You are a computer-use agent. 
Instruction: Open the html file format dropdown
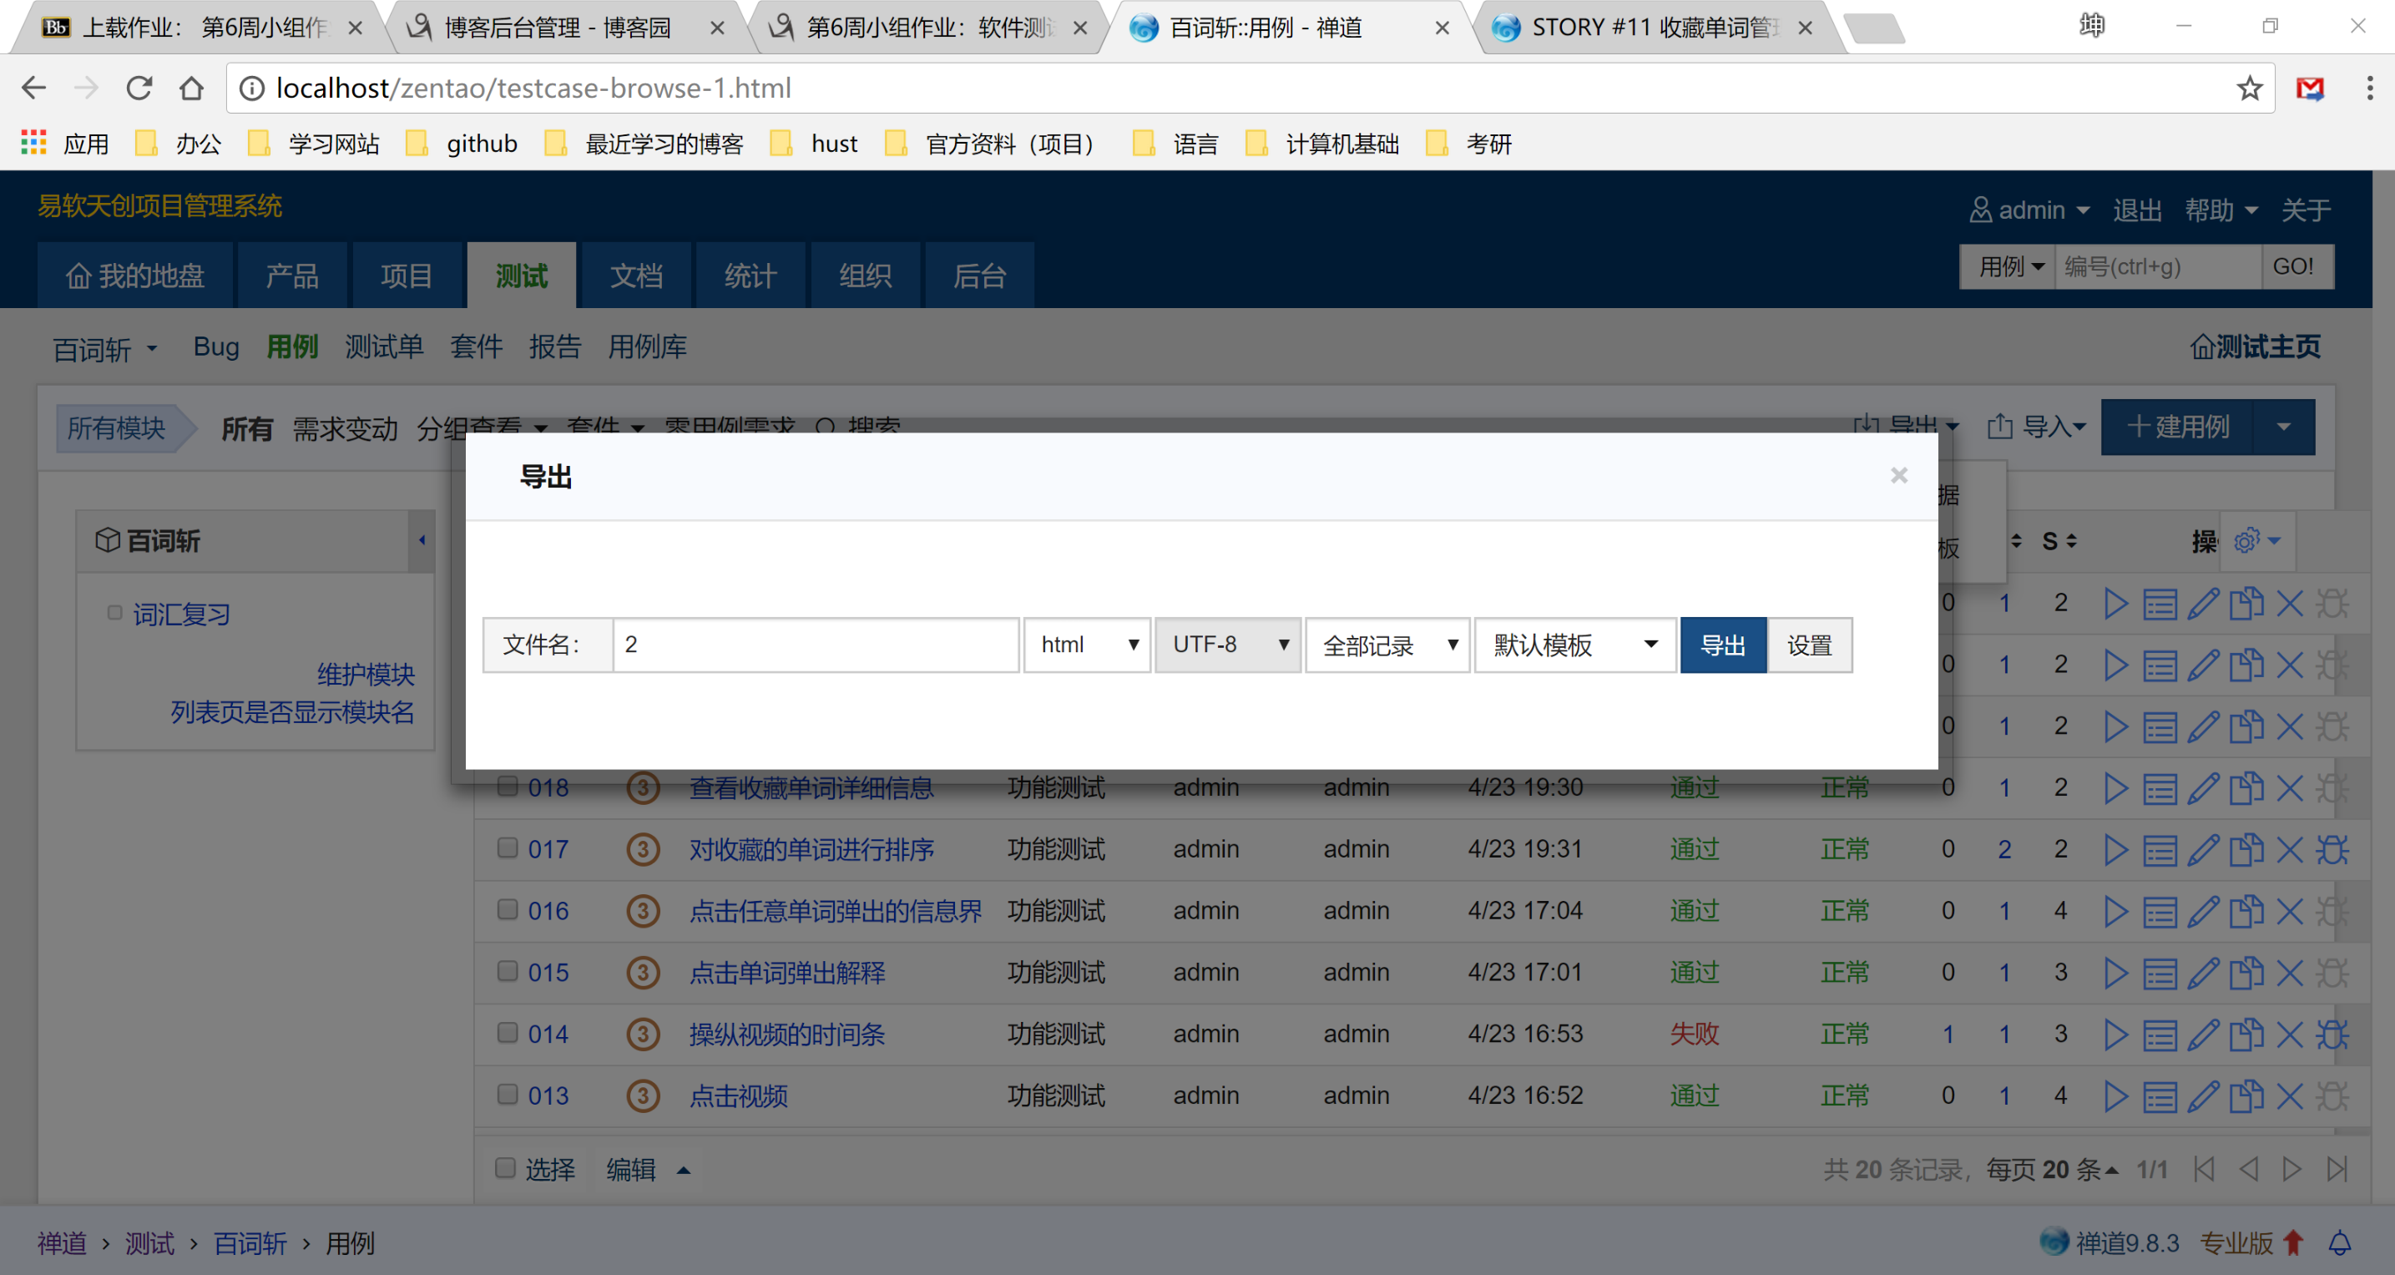(1087, 645)
